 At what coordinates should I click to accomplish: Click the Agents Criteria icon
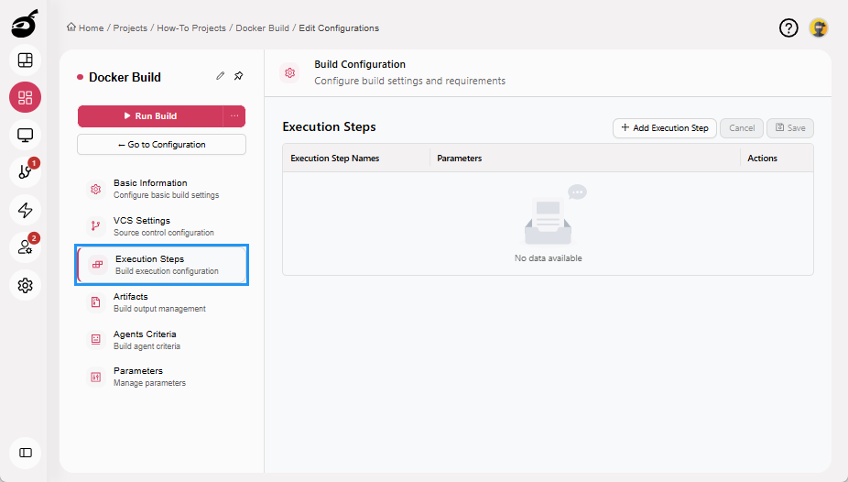(x=96, y=339)
